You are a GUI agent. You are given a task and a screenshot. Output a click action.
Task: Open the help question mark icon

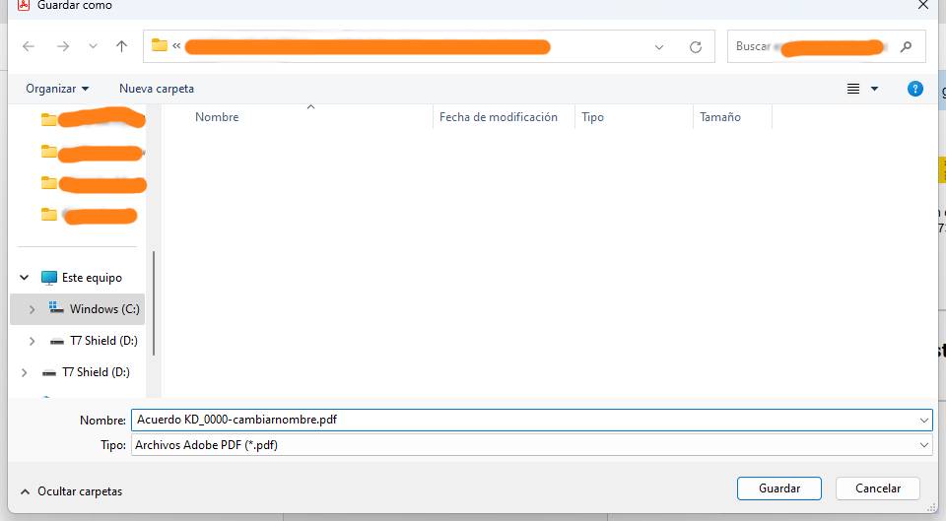[x=914, y=89]
